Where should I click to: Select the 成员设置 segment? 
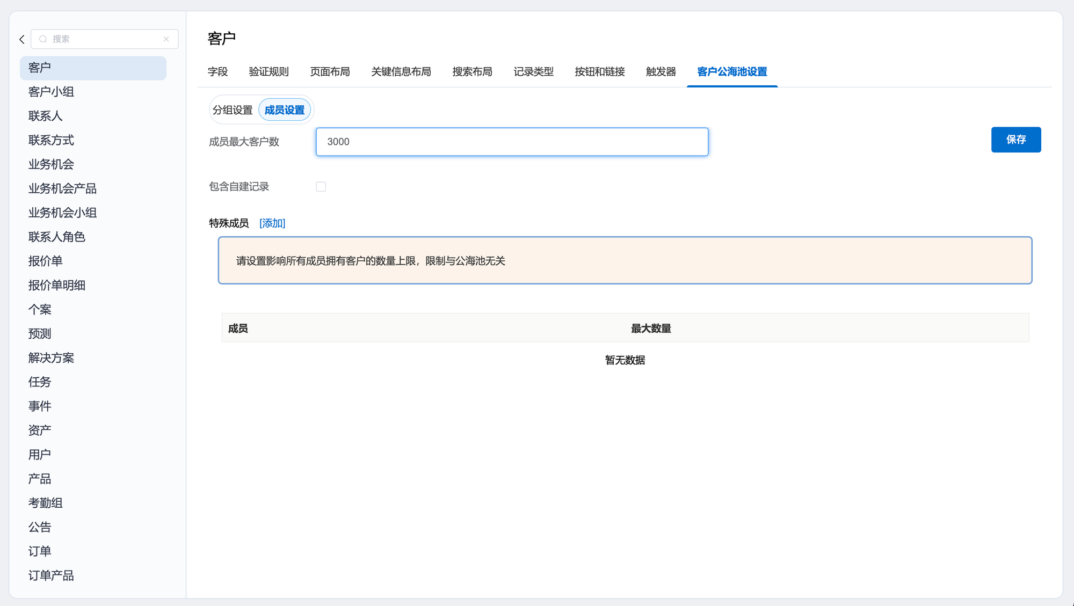coord(285,110)
